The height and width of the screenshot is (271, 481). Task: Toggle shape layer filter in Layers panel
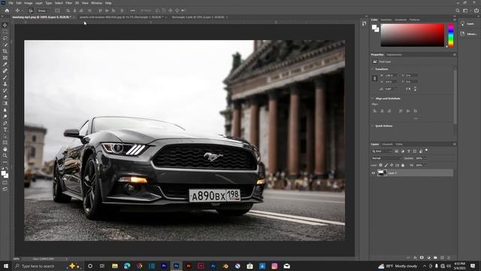415,151
